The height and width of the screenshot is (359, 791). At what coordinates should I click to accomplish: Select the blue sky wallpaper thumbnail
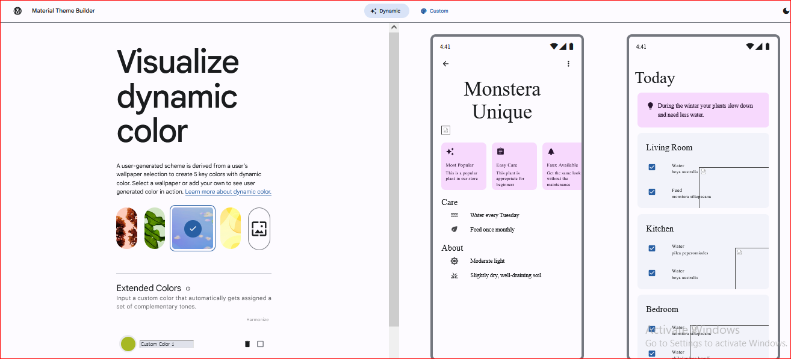coord(192,228)
